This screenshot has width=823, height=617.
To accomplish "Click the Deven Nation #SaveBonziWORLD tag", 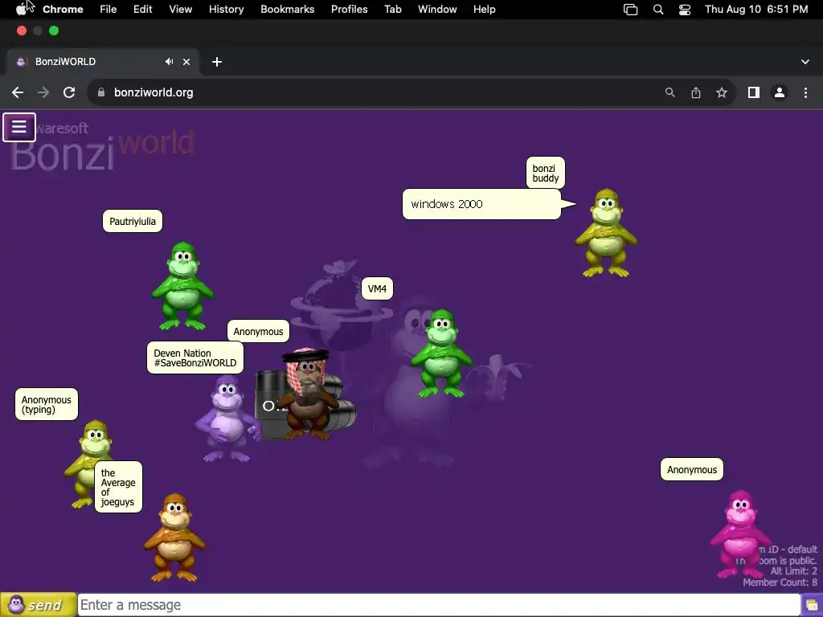I will pos(195,358).
